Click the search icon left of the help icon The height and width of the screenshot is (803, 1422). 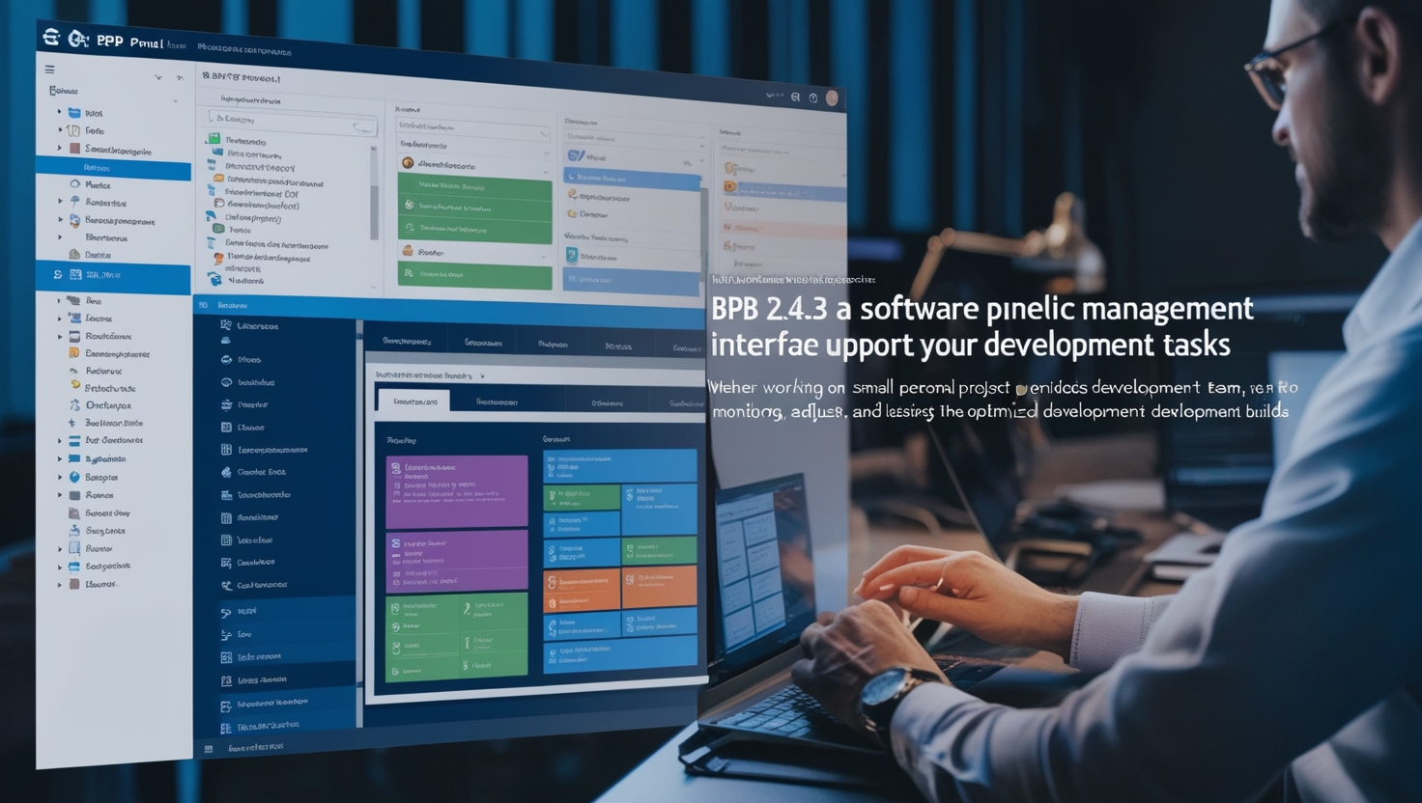click(x=795, y=97)
